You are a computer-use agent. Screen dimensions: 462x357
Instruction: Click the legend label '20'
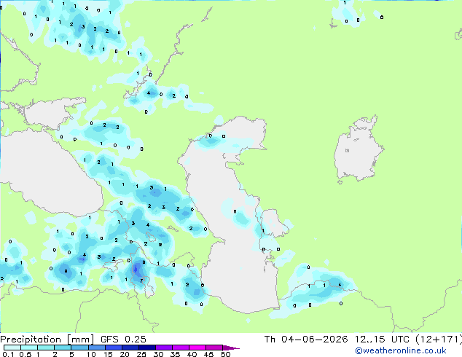pyautogui.click(x=125, y=354)
